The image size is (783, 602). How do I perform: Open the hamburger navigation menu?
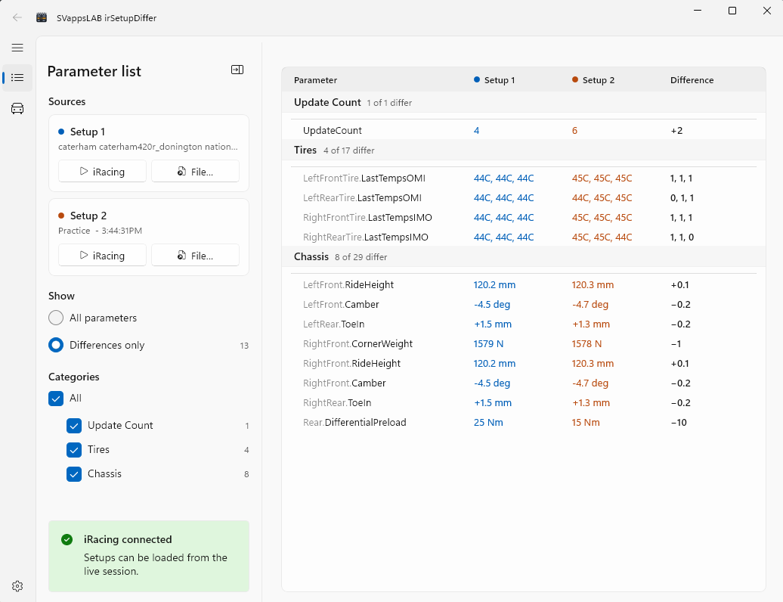click(17, 48)
